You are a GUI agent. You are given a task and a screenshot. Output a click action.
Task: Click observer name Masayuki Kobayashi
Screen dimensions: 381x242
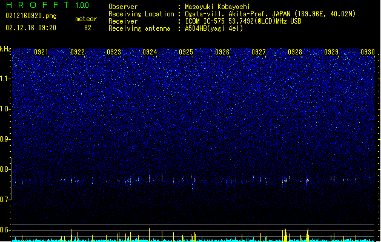[x=217, y=7]
